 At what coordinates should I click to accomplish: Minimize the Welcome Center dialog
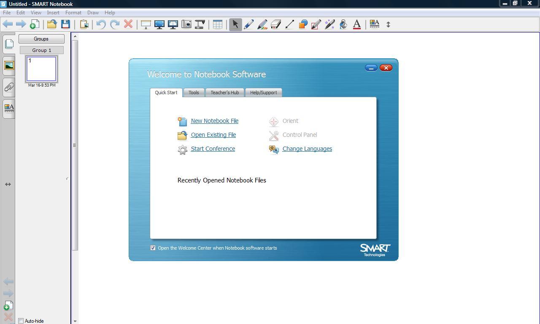click(371, 68)
